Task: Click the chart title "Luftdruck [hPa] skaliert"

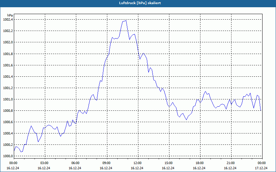Action: [x=140, y=3]
